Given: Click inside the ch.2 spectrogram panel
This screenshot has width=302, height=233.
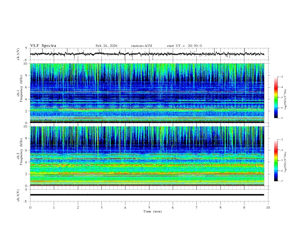Looking at the screenshot, I should coord(147,156).
